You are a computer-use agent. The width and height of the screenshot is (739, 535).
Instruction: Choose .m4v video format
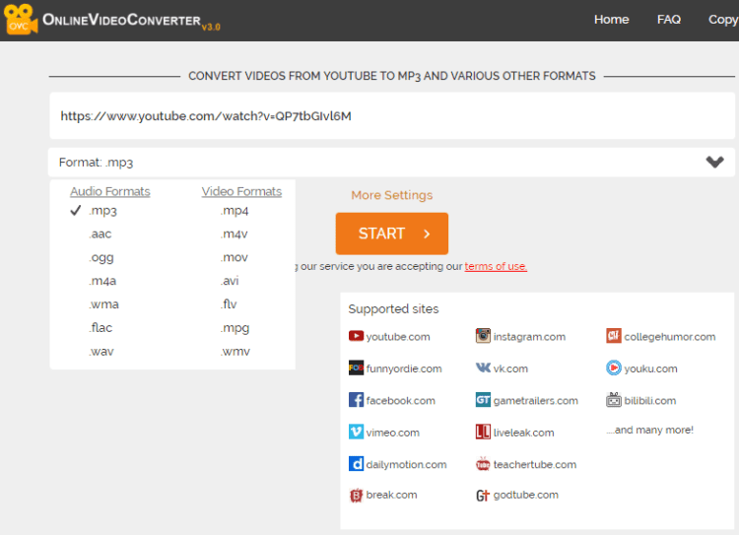(x=235, y=234)
